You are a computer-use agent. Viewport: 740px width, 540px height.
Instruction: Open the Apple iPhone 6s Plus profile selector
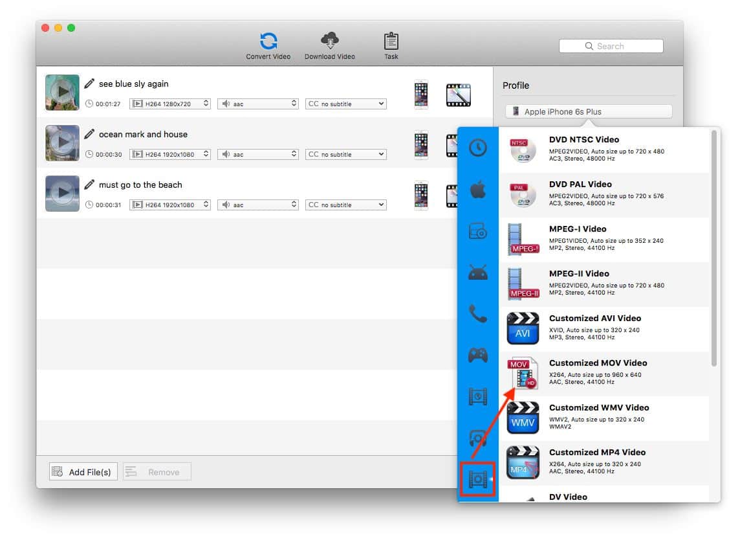click(x=589, y=111)
